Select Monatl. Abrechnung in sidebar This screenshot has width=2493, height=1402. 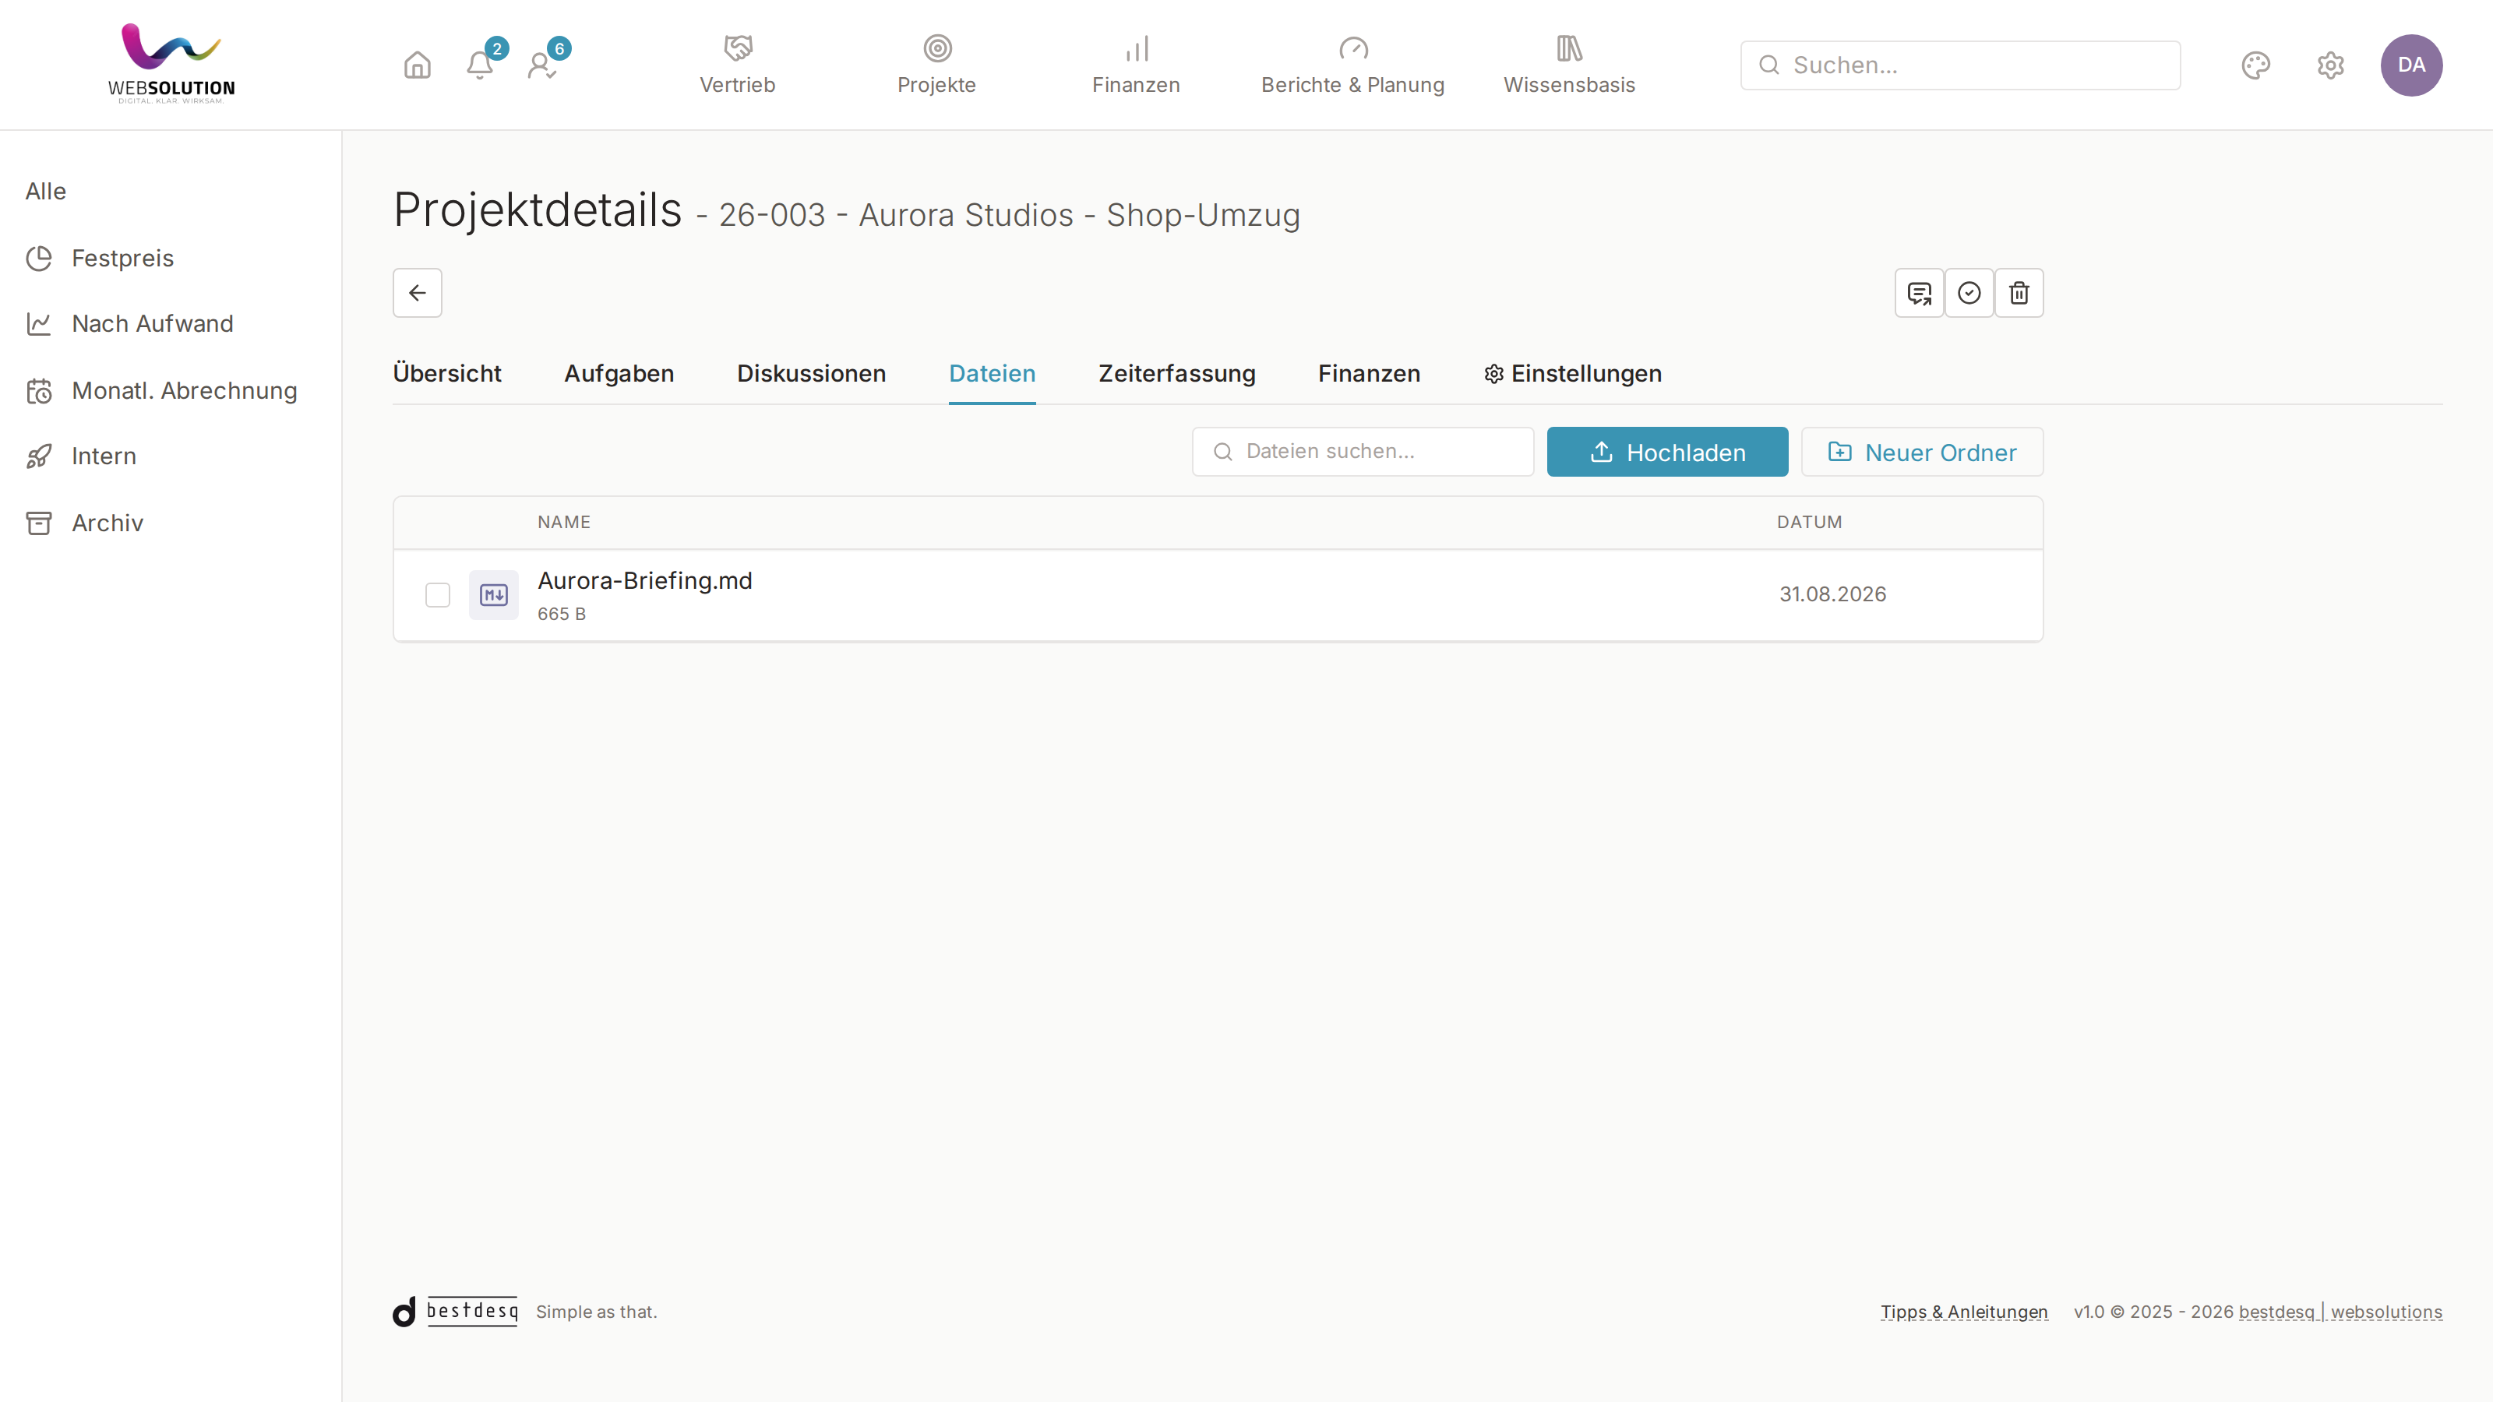(161, 391)
